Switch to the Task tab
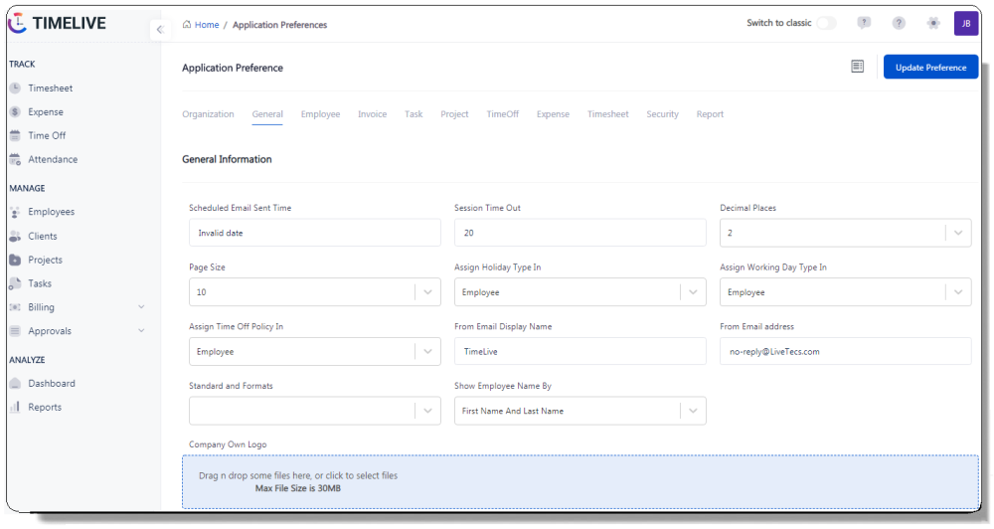 pos(414,114)
